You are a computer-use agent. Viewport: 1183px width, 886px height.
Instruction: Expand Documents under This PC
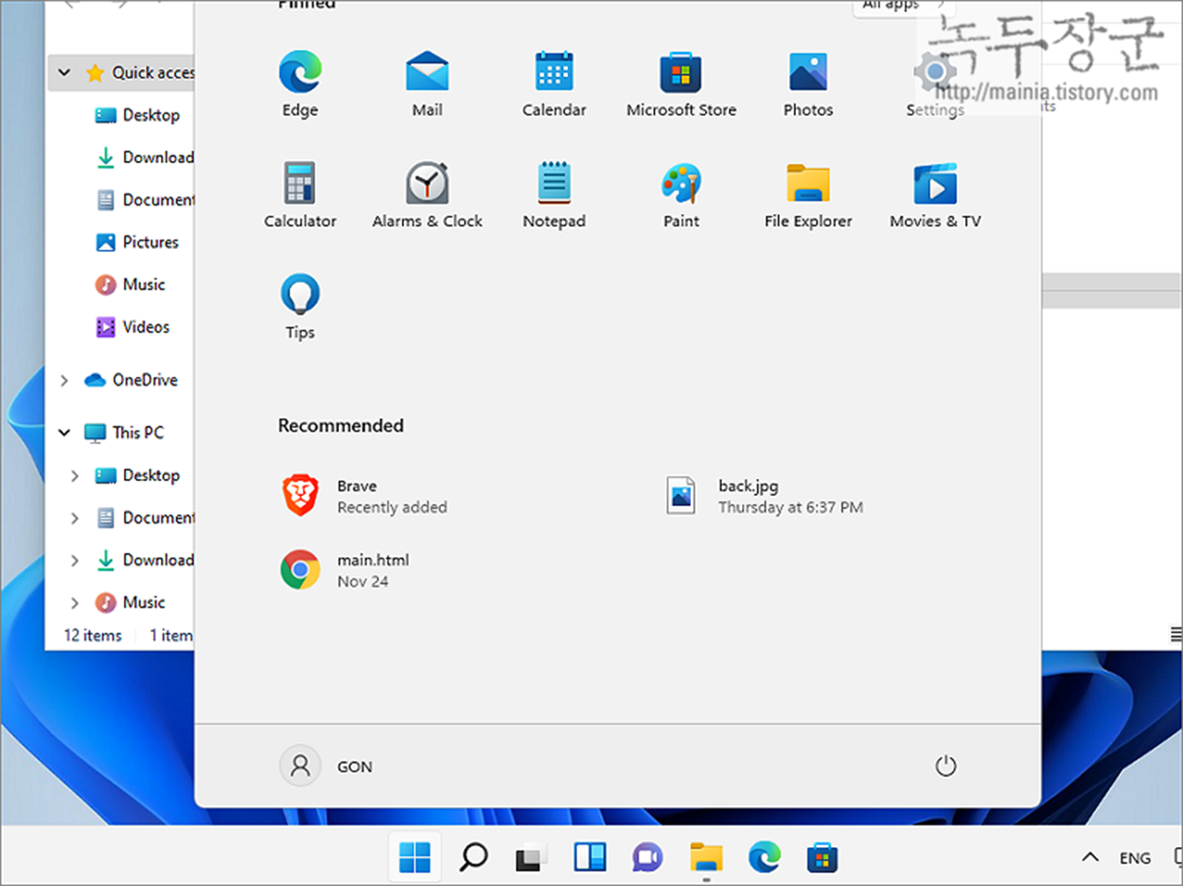(x=75, y=518)
